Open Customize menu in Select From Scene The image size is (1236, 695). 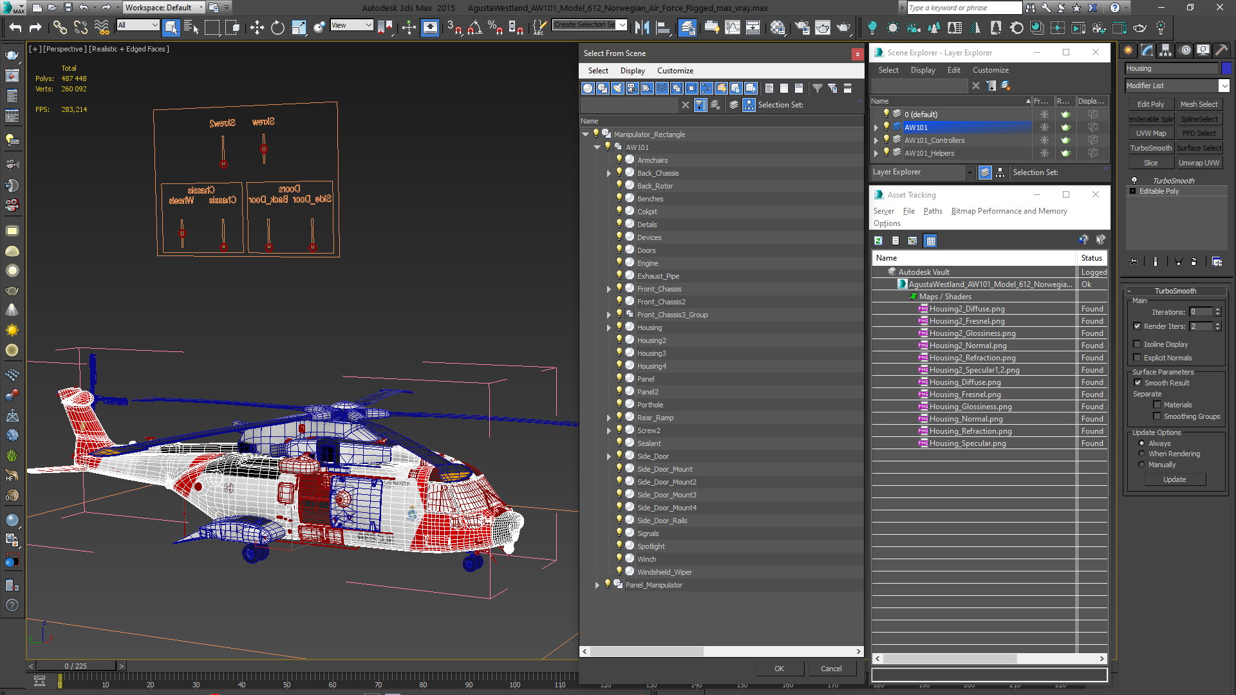(x=675, y=71)
